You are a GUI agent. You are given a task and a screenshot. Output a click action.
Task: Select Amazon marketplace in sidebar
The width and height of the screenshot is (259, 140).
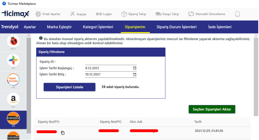(x=13, y=100)
